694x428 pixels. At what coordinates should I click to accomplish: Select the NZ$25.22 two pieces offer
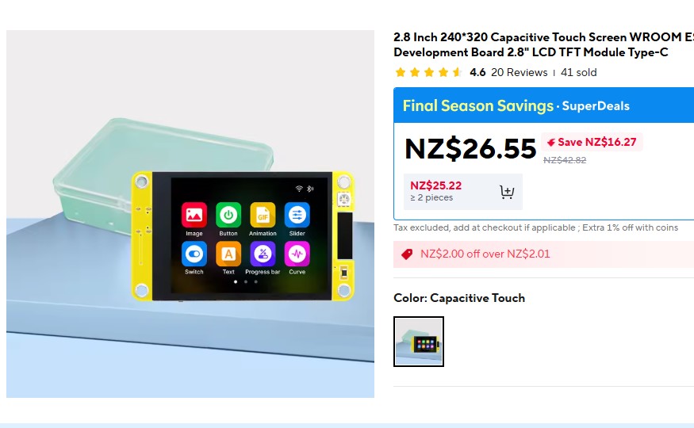(x=463, y=192)
